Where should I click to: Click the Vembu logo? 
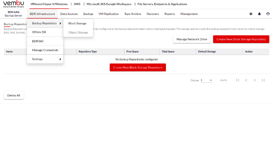[x=13, y=4]
